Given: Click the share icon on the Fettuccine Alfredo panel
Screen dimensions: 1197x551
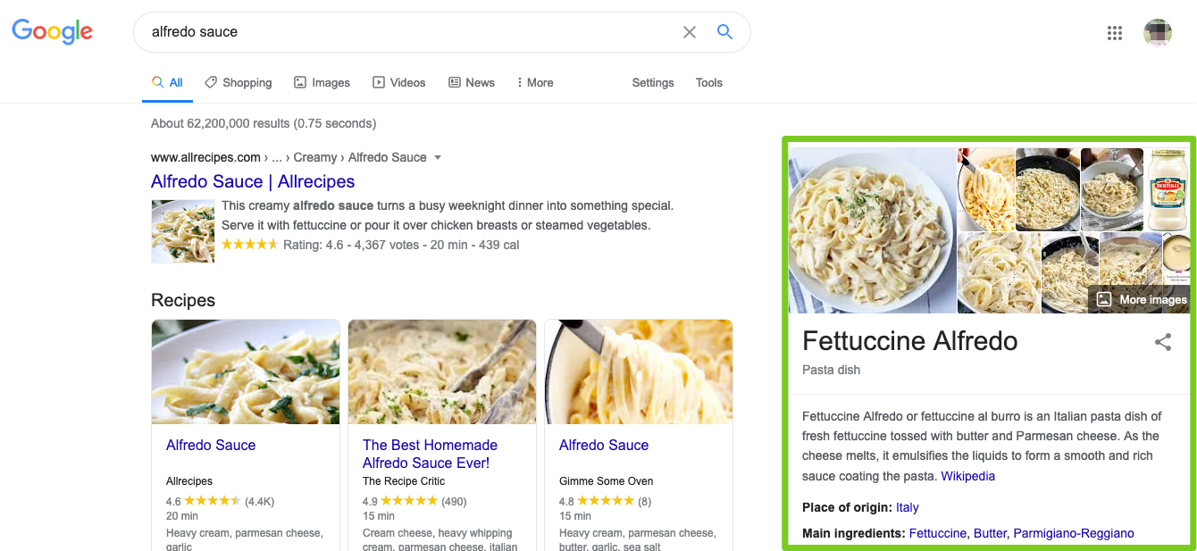Looking at the screenshot, I should point(1162,342).
